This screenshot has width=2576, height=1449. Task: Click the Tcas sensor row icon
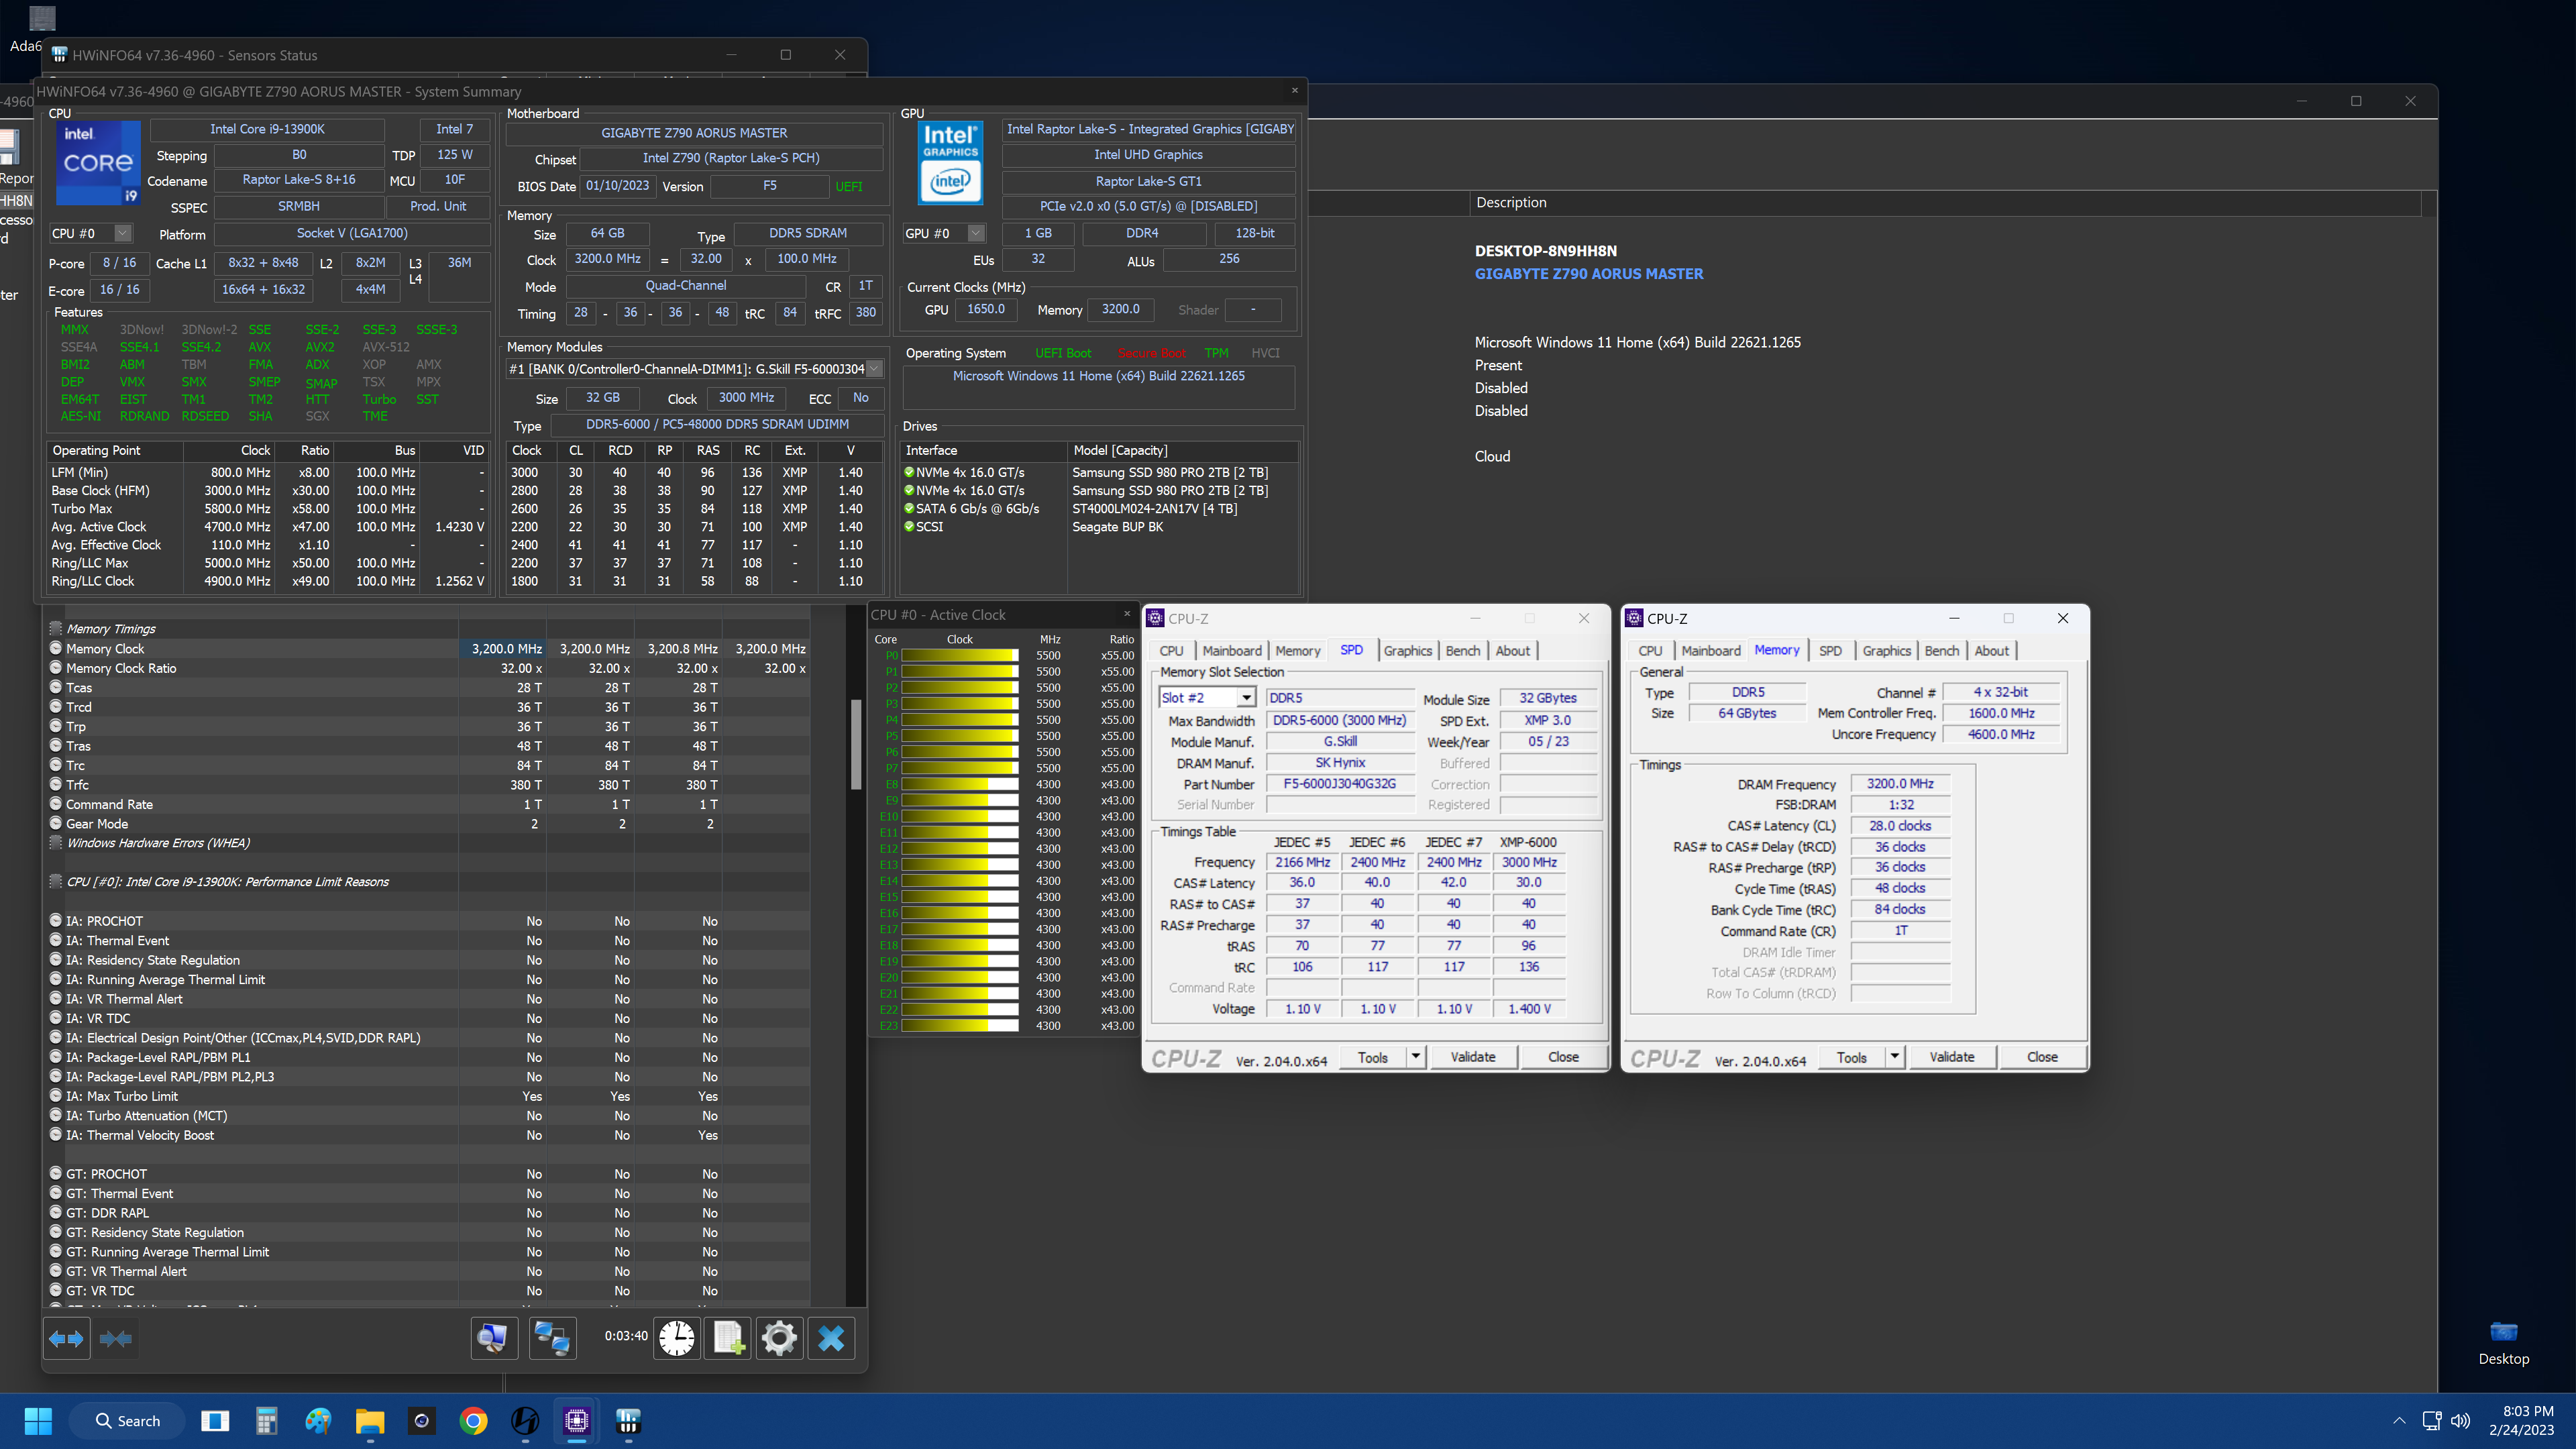tap(56, 687)
